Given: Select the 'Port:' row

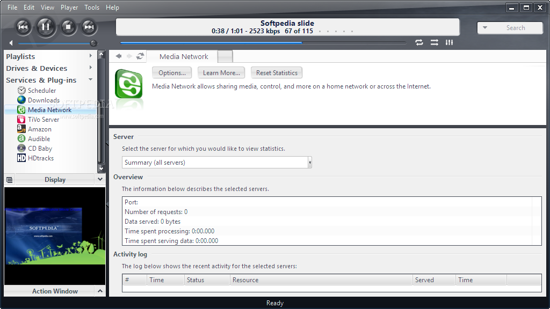Looking at the screenshot, I should [x=327, y=202].
